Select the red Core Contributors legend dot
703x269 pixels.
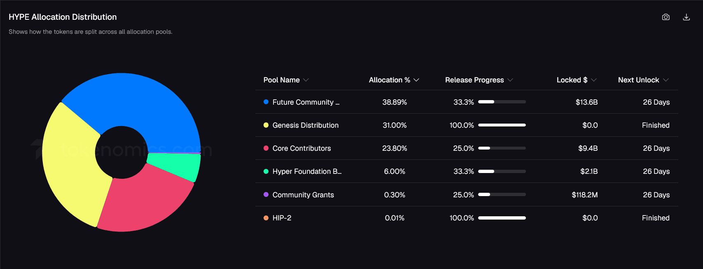point(266,148)
